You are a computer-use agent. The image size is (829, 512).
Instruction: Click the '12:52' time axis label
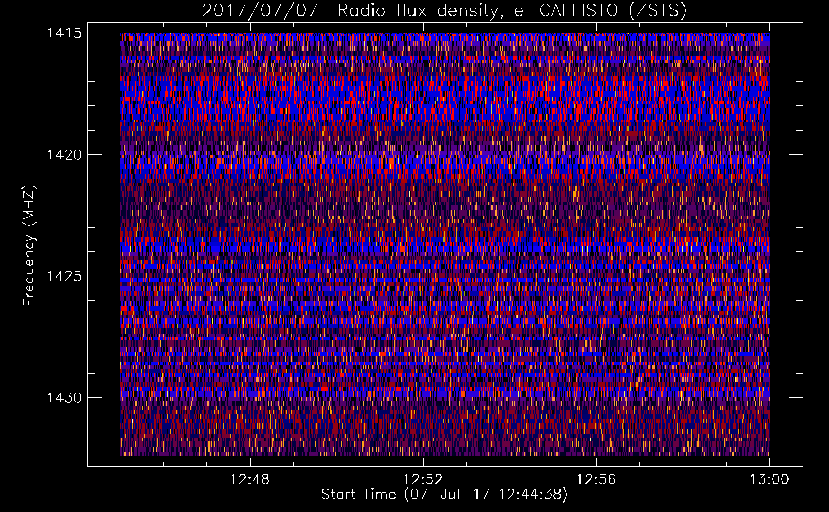point(423,480)
